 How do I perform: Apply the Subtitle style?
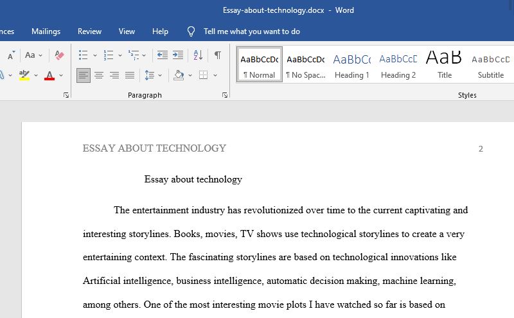pyautogui.click(x=491, y=64)
